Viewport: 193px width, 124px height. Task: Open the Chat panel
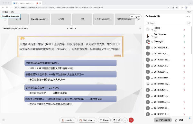pos(179,120)
